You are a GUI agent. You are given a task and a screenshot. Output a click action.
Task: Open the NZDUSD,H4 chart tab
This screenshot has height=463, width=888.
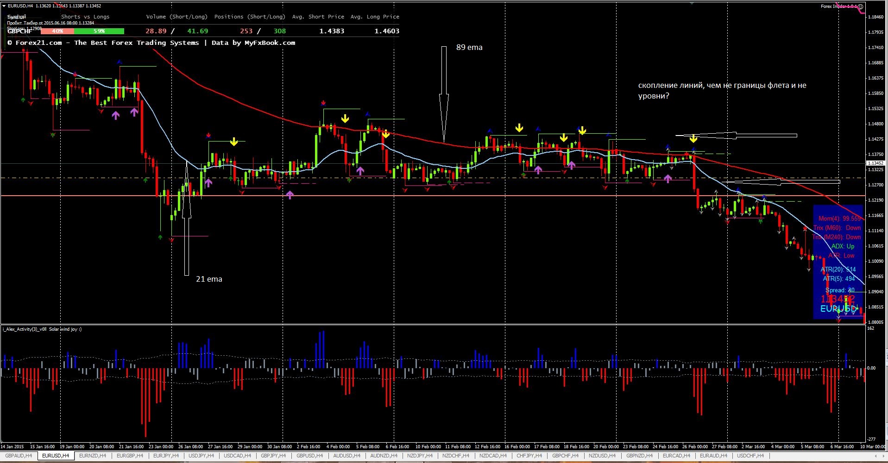pyautogui.click(x=602, y=456)
